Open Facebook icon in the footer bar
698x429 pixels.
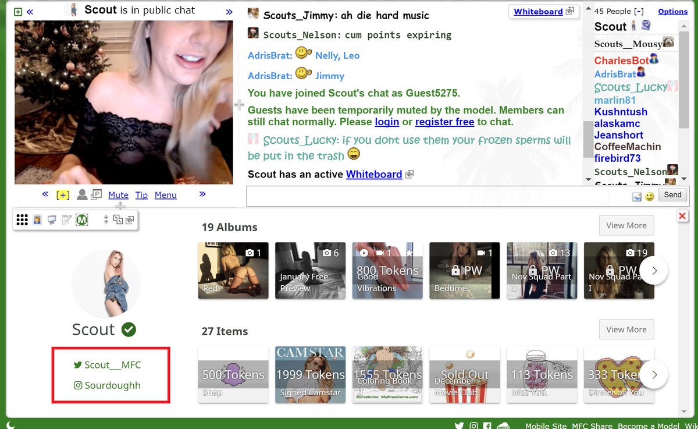point(487,426)
